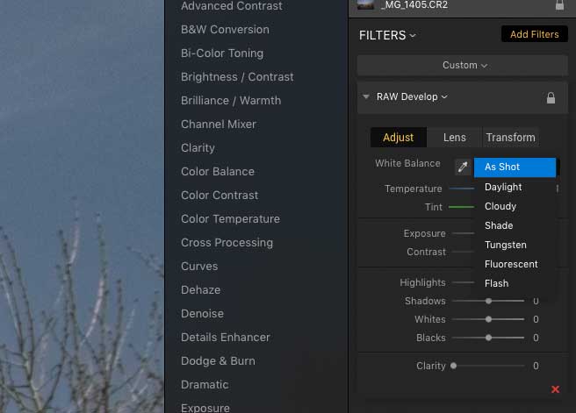Click the Temperature slider track
The height and width of the screenshot is (413, 576).
[x=461, y=189]
